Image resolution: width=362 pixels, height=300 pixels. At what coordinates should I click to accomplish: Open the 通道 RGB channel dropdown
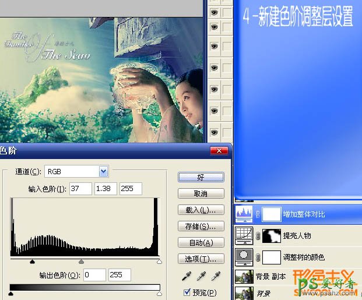104,171
